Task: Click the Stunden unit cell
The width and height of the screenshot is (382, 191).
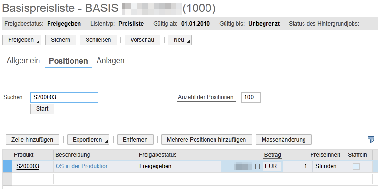Action: pyautogui.click(x=326, y=166)
